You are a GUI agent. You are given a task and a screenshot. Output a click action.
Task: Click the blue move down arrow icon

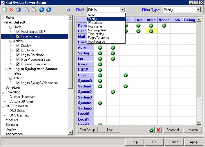[x=49, y=10]
